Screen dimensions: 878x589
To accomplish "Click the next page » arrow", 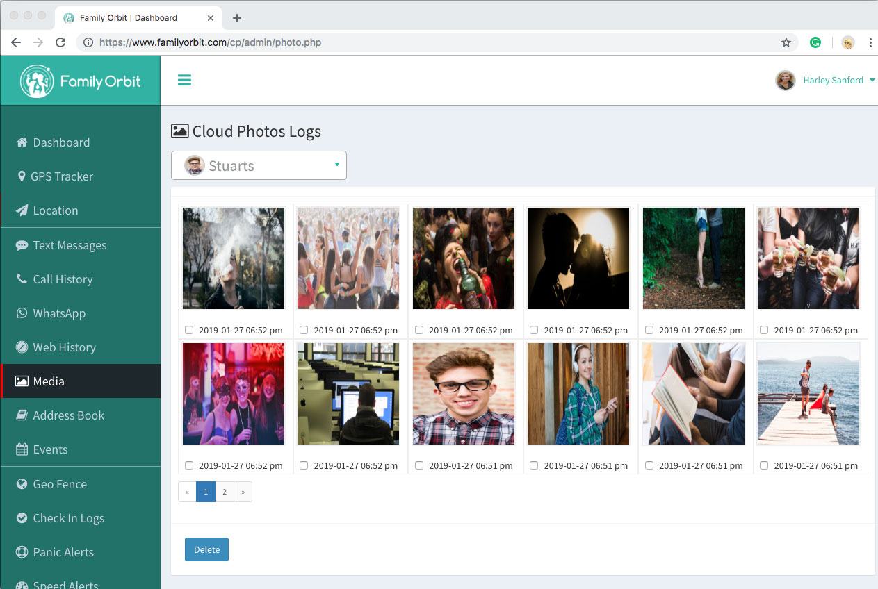I will point(243,492).
